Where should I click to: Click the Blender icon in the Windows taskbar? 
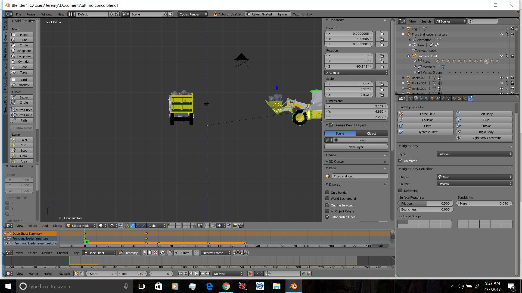coord(294,286)
